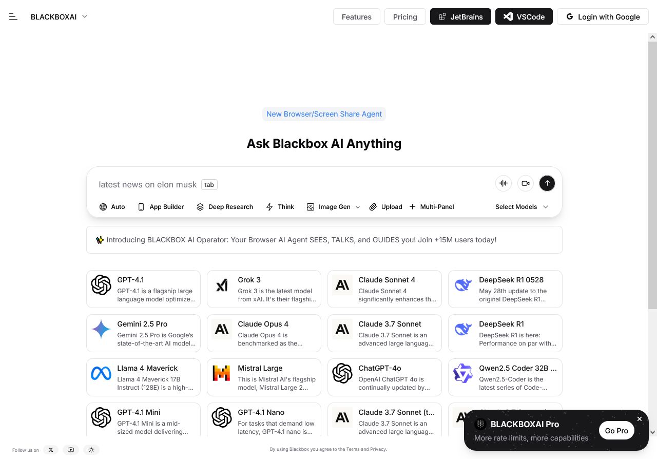Viewport: 657px width, 459px height.
Task: Select the GPT-4.1 Mini title
Action: pos(139,412)
